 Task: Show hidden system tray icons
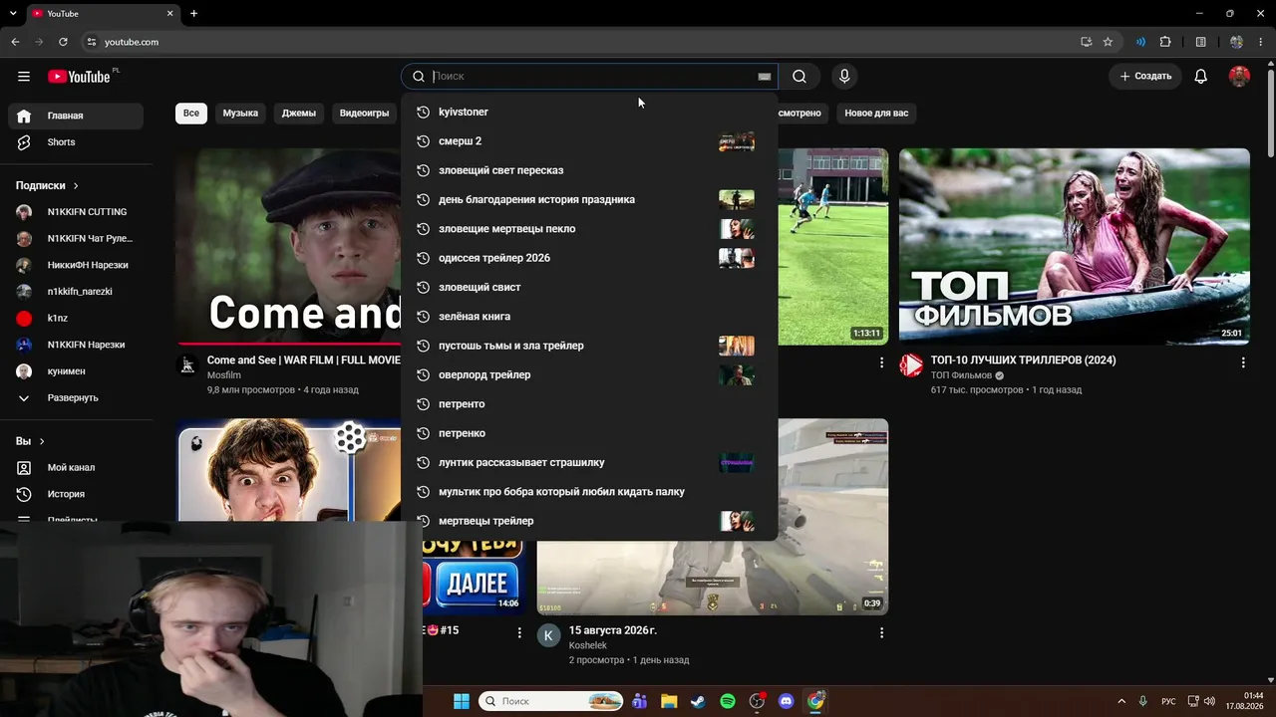pyautogui.click(x=1121, y=701)
